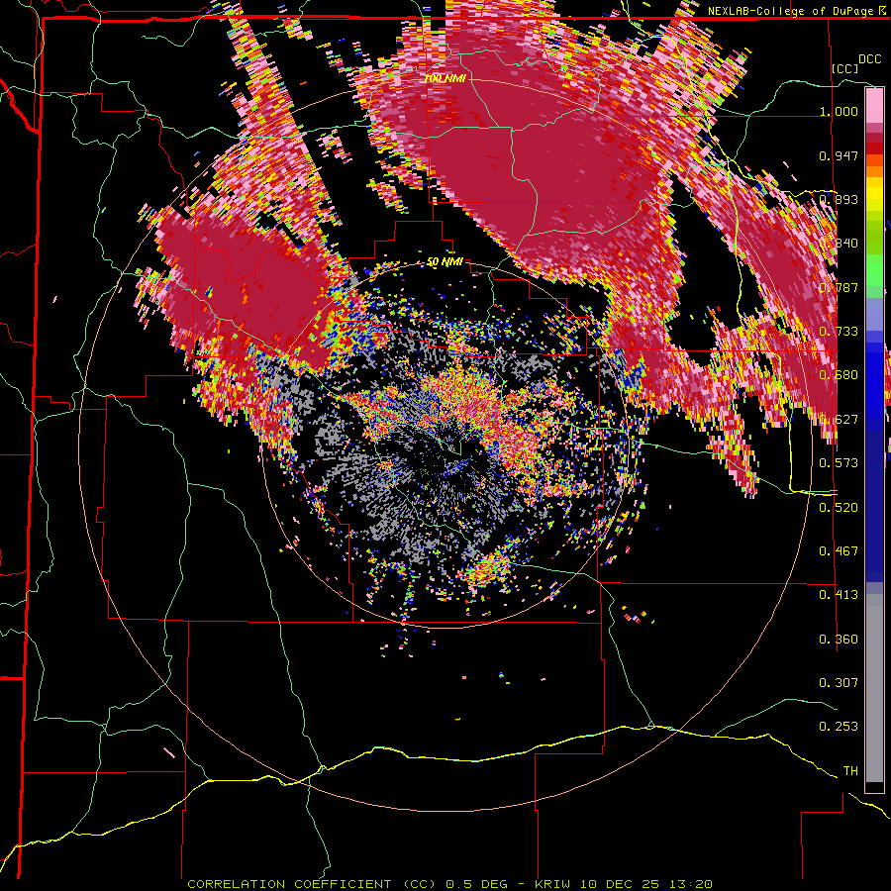Click the DCC label above the color scale

869,59
